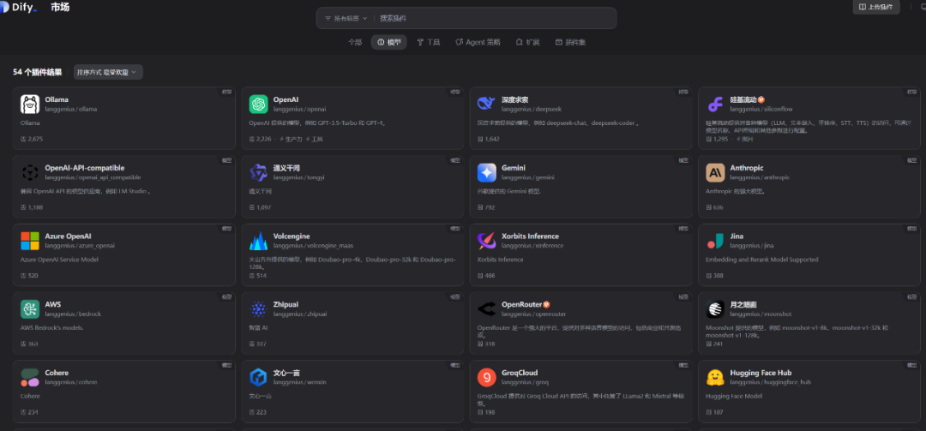Click the GroqCloud red icon
926x431 pixels.
487,377
